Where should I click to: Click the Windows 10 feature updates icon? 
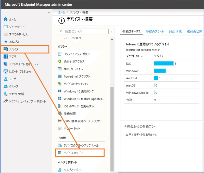(x=60, y=98)
